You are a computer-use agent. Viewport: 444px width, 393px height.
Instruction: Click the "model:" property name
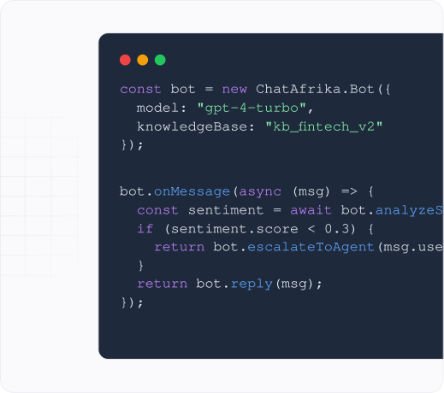(x=162, y=109)
